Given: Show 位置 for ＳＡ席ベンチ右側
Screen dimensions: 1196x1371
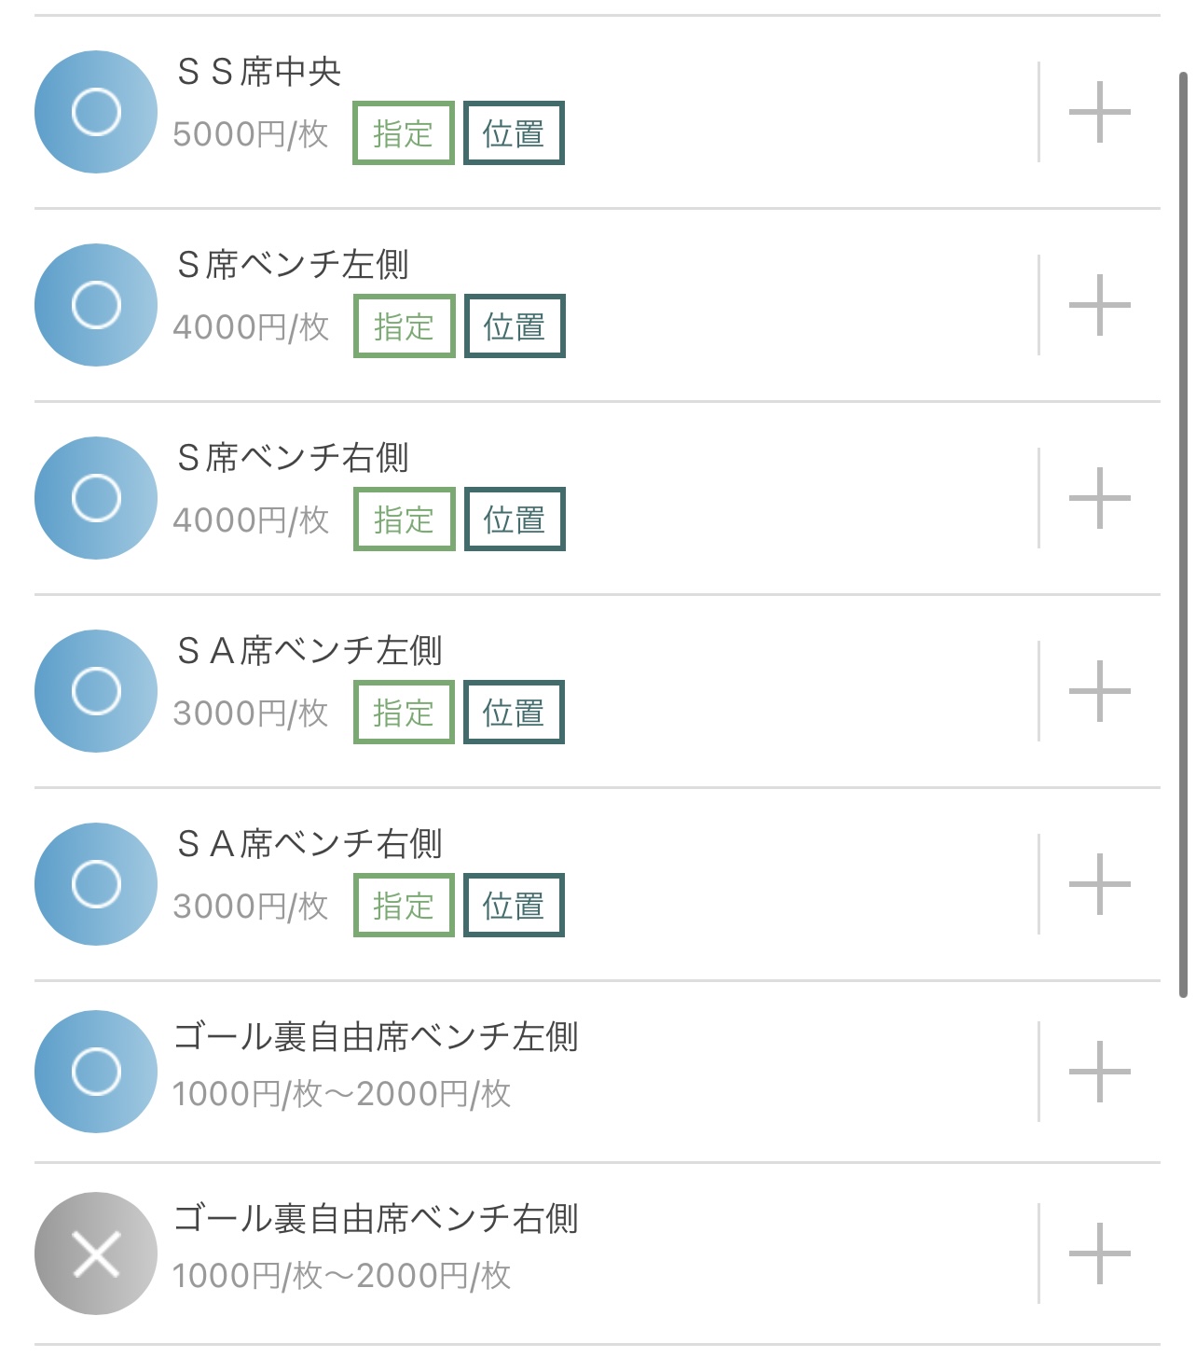Looking at the screenshot, I should click(514, 906).
